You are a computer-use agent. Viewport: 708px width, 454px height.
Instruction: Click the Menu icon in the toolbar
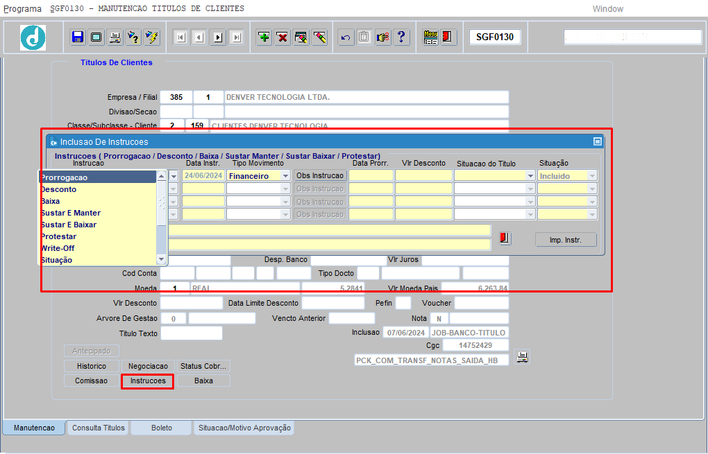(430, 37)
